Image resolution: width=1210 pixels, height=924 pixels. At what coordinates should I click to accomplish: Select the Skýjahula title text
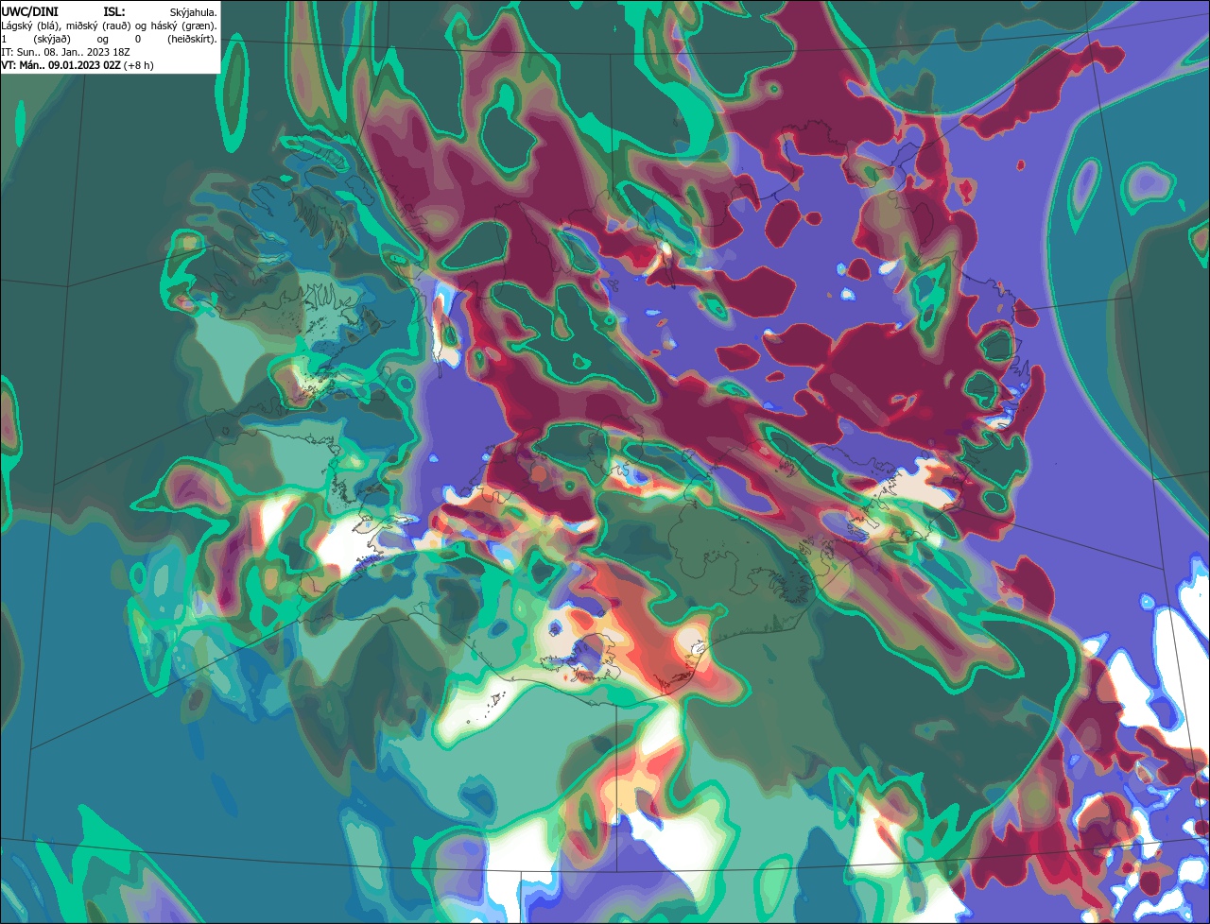pyautogui.click(x=194, y=12)
